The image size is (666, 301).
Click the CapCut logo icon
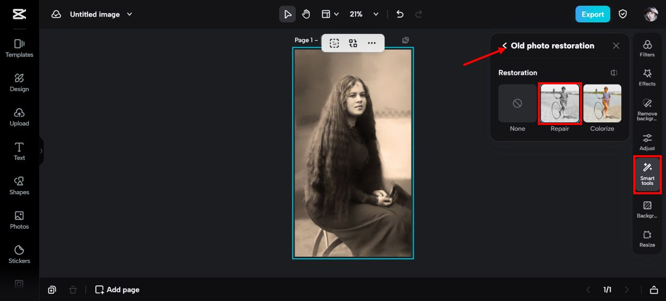click(x=19, y=14)
